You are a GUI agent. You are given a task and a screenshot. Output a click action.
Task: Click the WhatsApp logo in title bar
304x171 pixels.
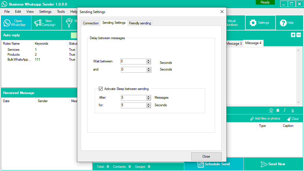click(4, 4)
